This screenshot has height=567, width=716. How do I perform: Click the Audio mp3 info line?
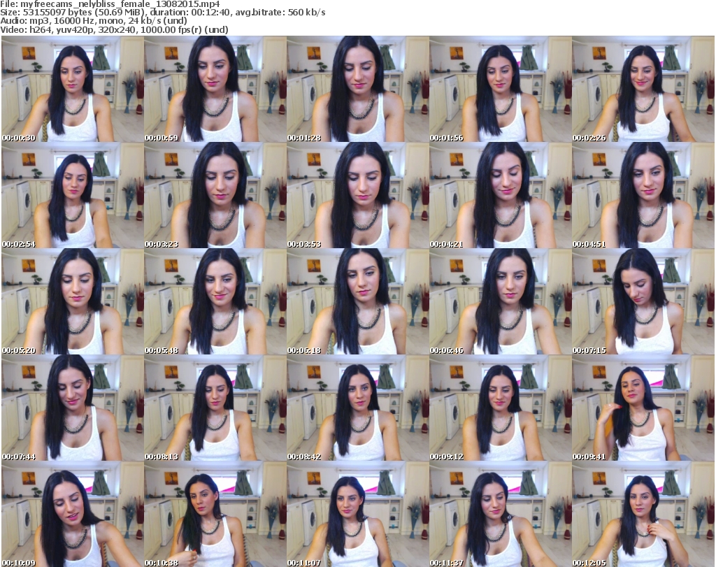(x=94, y=21)
